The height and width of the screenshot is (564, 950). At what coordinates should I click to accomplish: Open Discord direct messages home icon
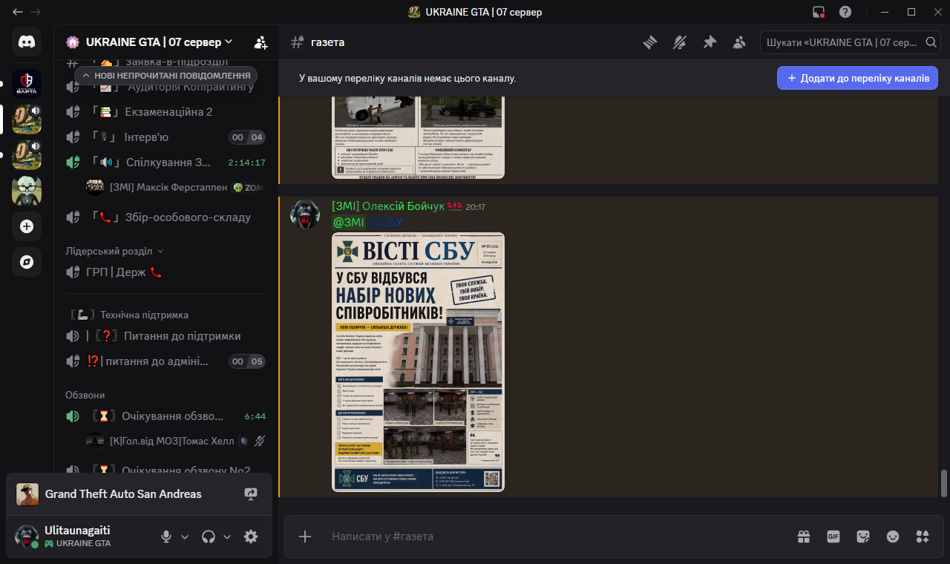click(27, 42)
